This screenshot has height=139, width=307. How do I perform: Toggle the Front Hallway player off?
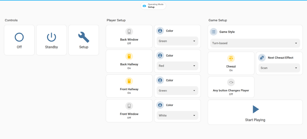[x=129, y=86]
